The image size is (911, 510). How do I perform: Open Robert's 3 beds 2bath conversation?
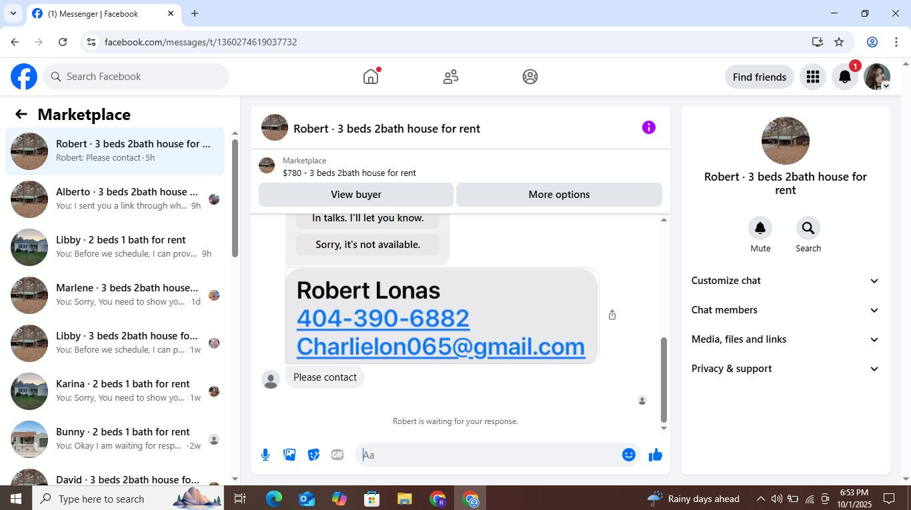[x=115, y=151]
